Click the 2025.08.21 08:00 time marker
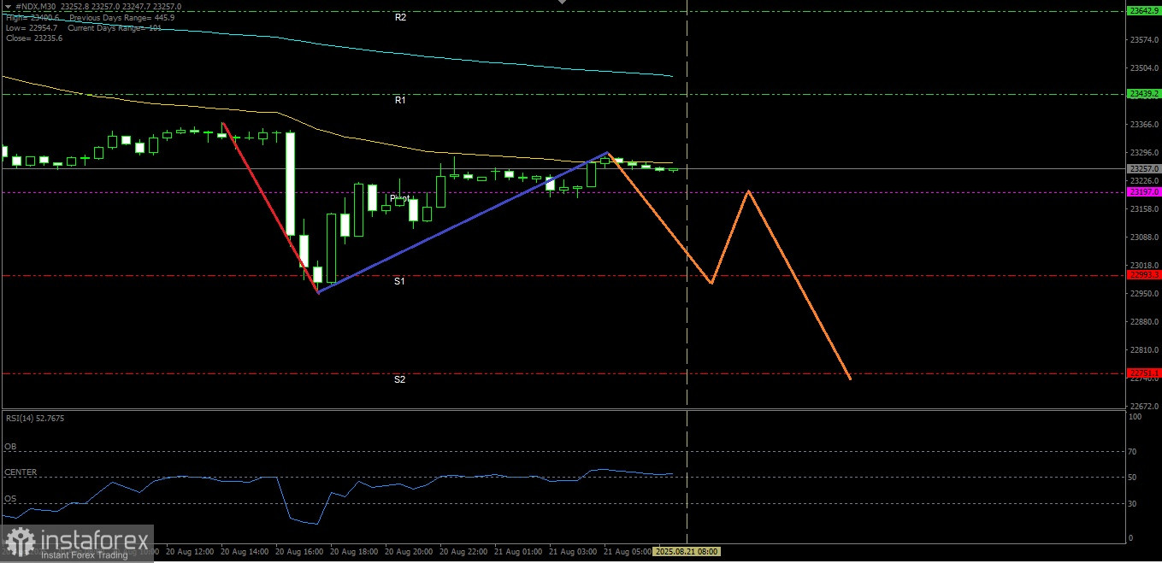The width and height of the screenshot is (1162, 563). point(687,552)
